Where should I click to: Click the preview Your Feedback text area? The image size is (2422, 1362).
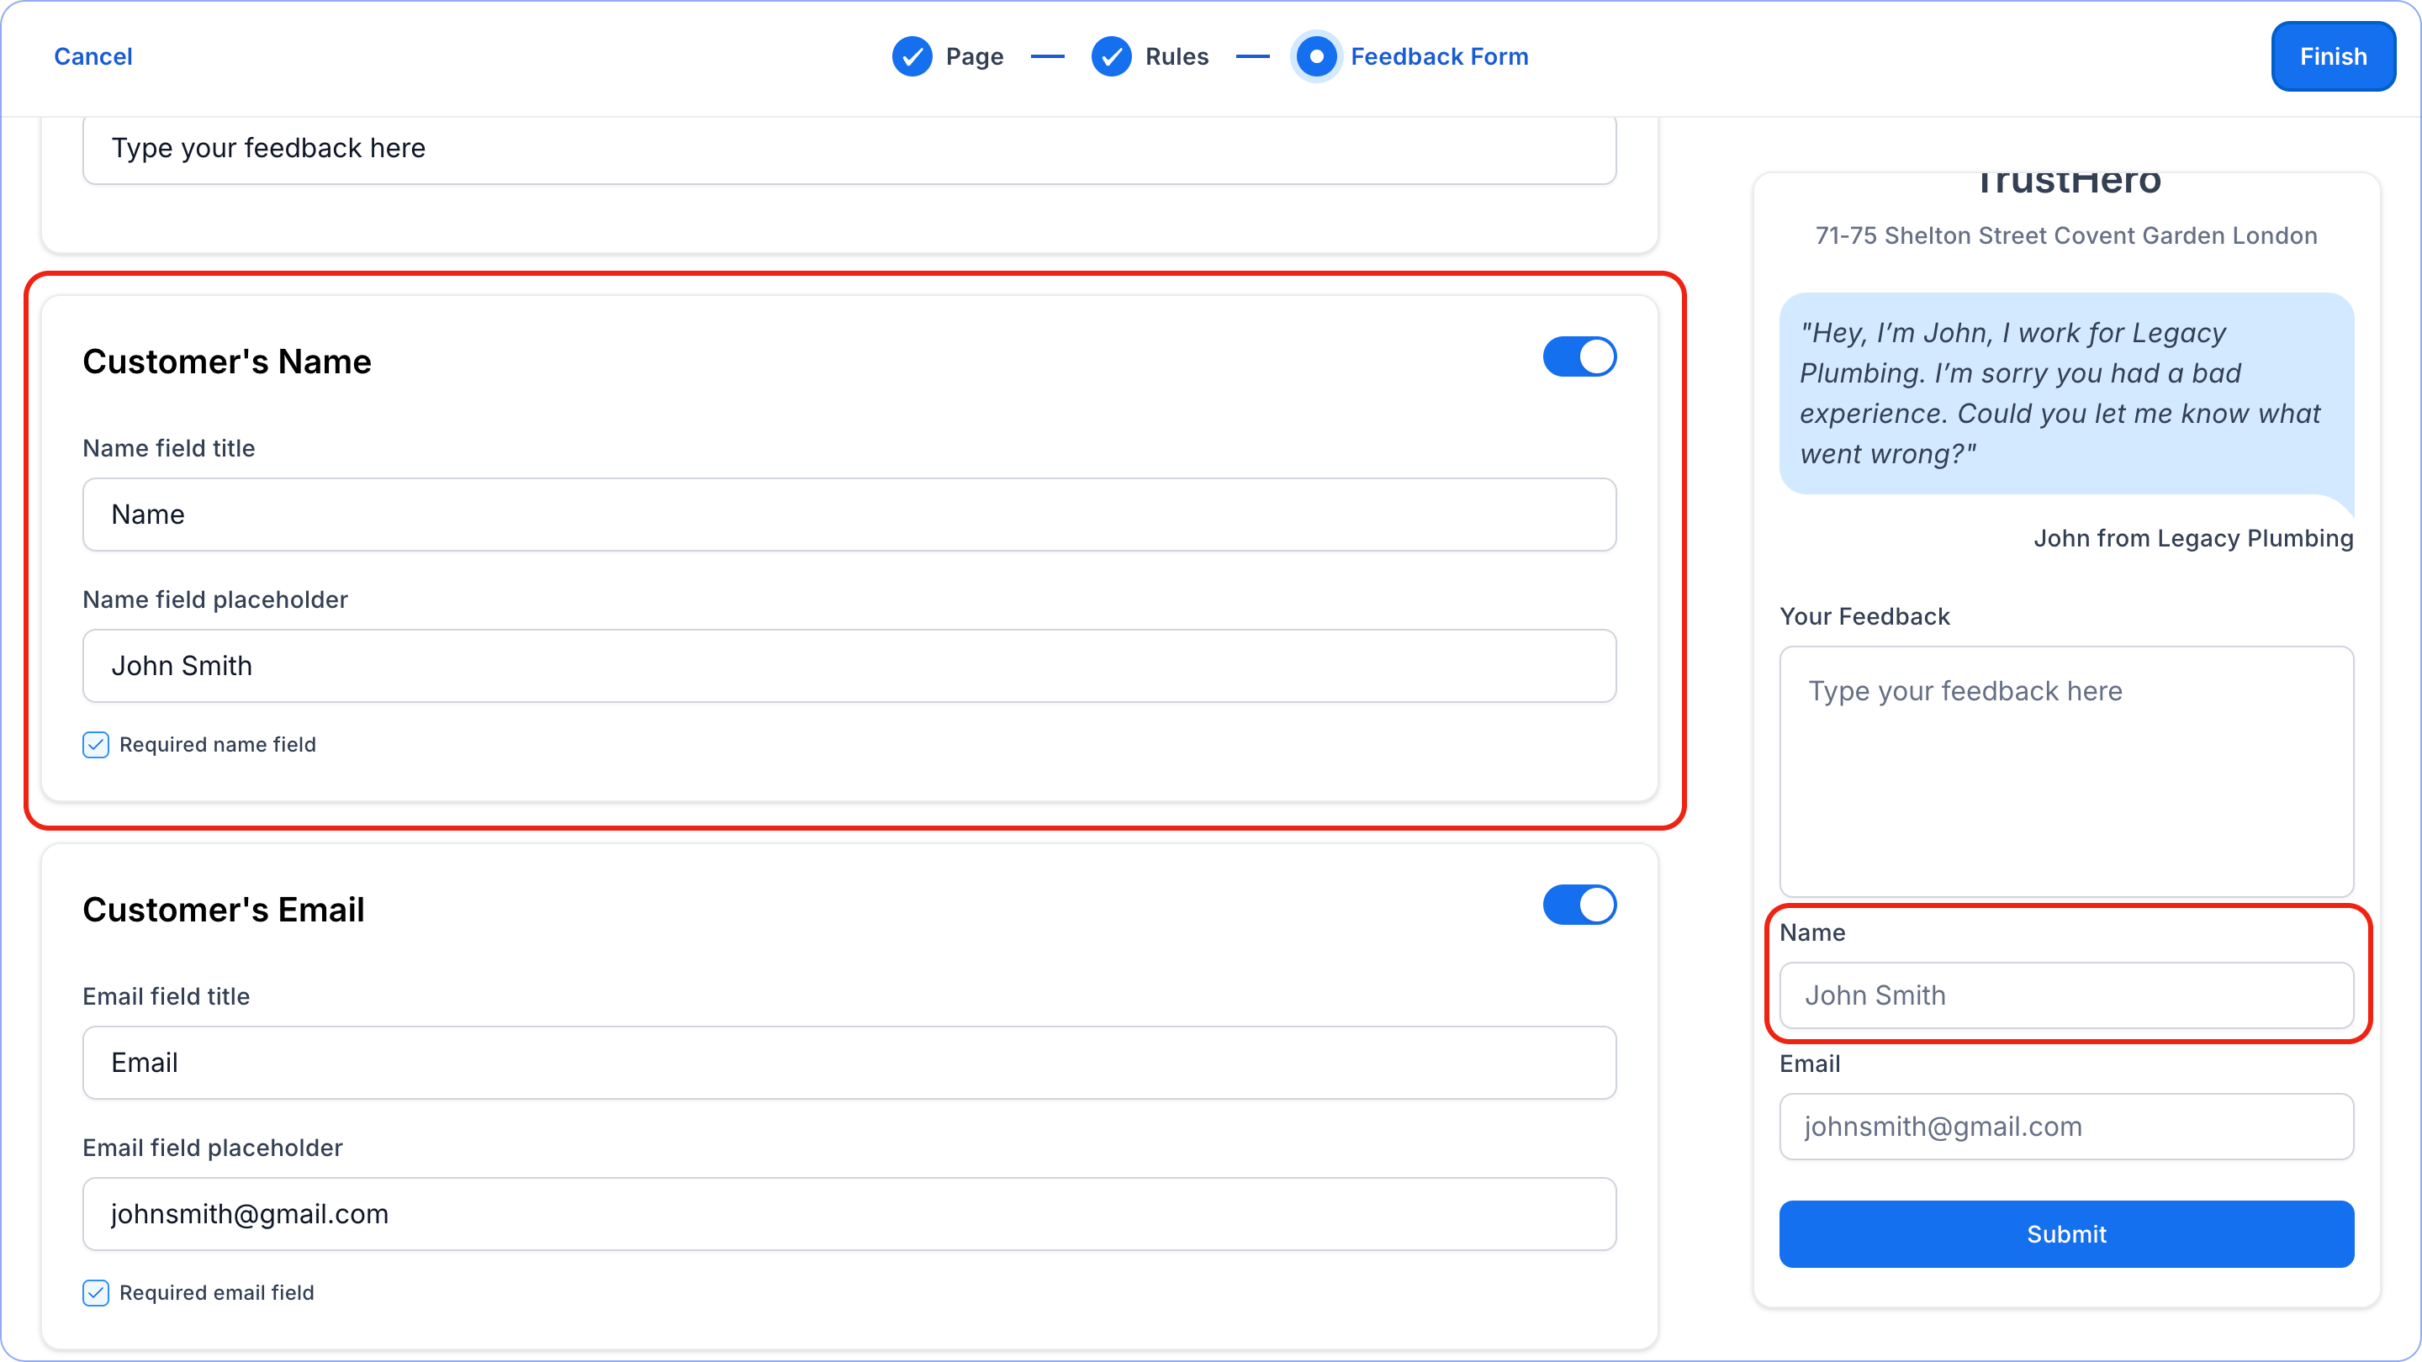tap(2065, 771)
